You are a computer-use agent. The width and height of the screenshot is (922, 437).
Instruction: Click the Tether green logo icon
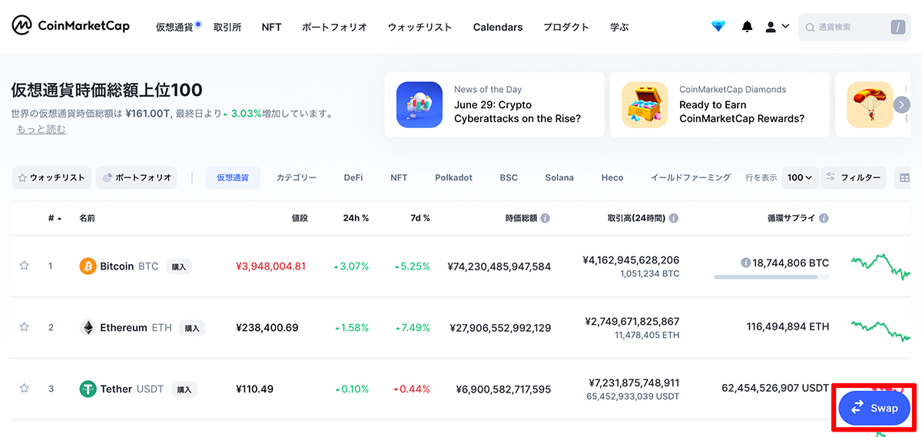[x=88, y=389]
